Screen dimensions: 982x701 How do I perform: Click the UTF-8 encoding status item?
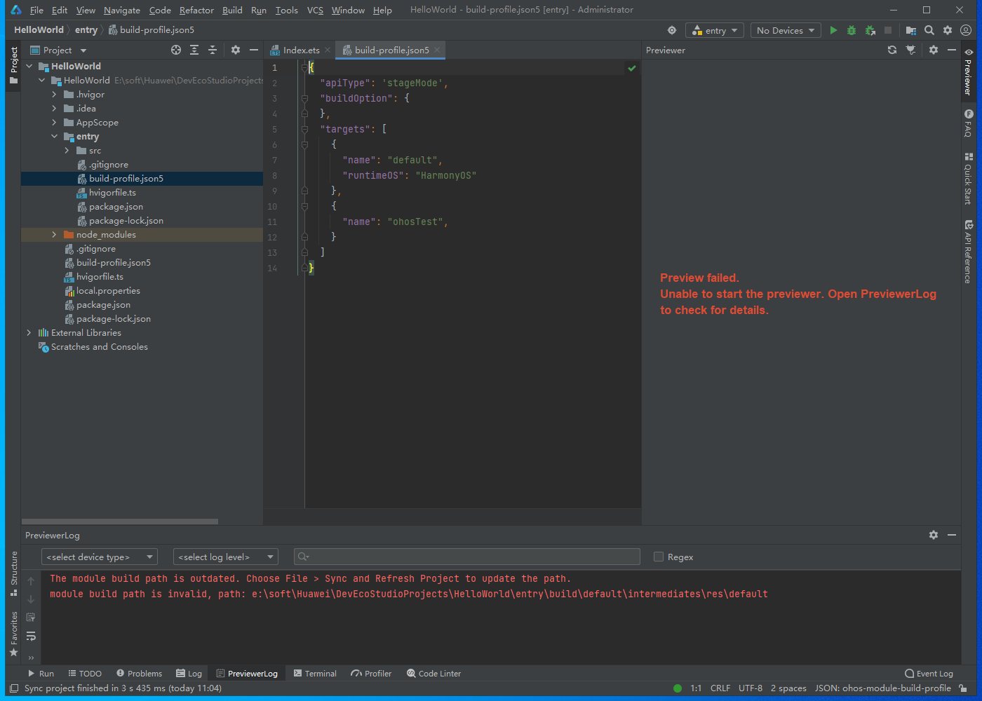tap(751, 688)
